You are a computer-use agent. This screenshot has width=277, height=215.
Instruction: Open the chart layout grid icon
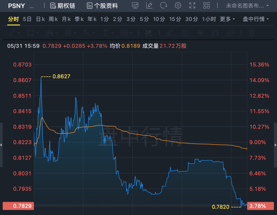(206, 5)
